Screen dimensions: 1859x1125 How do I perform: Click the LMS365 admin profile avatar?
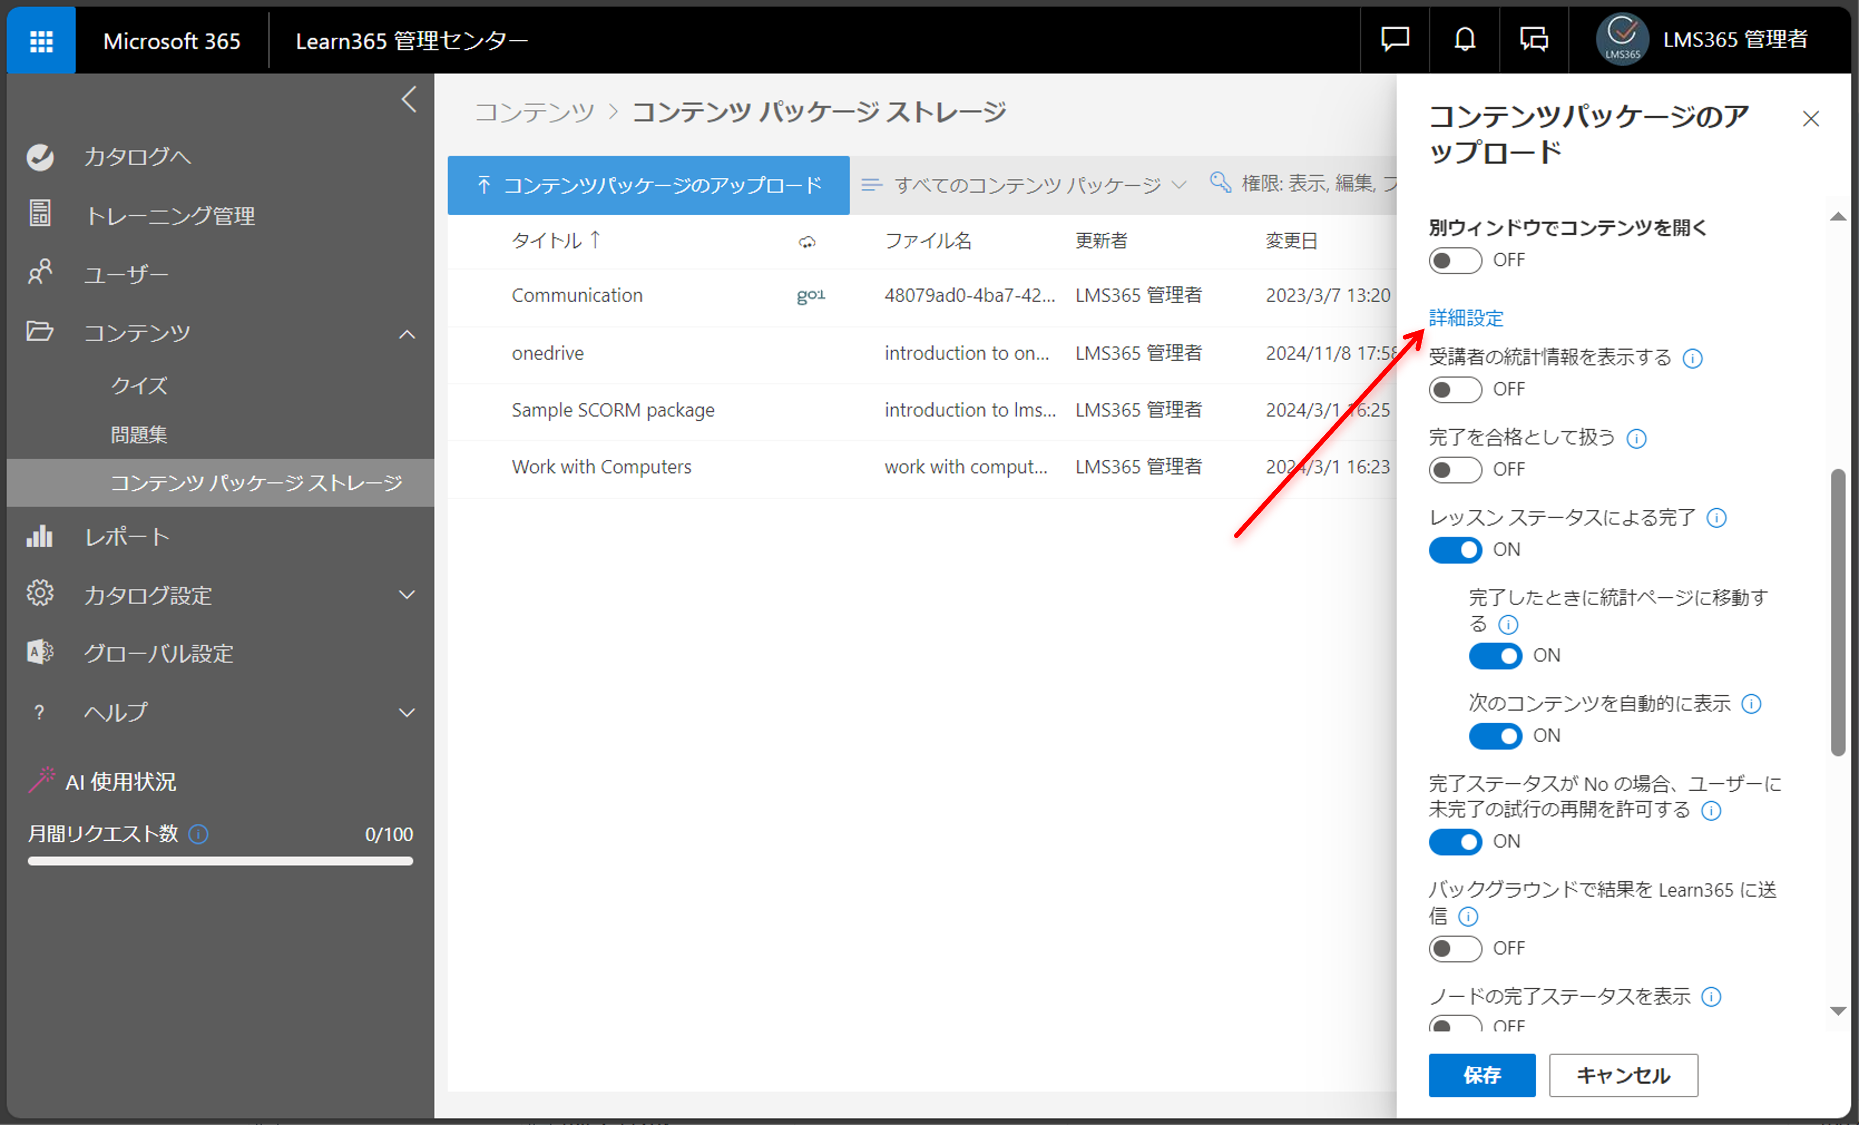[1622, 39]
